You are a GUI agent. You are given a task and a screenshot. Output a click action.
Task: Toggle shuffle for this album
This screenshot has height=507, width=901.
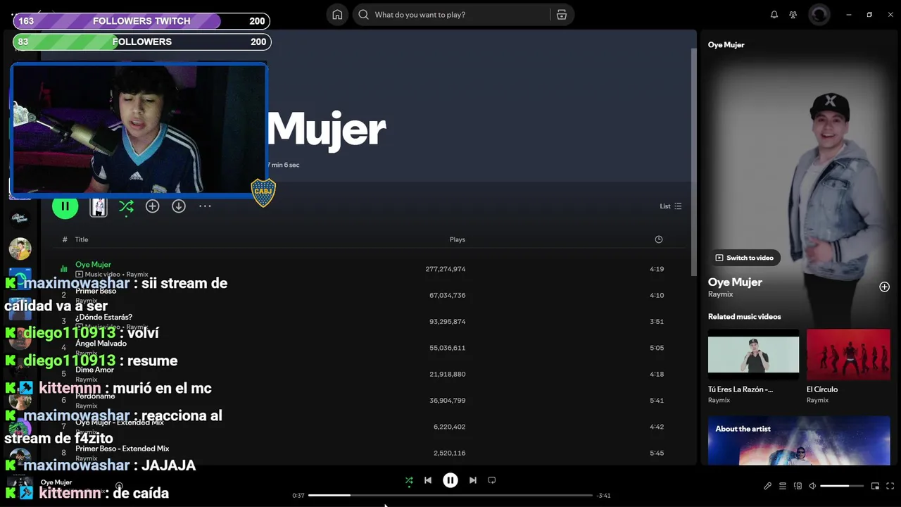(x=126, y=206)
